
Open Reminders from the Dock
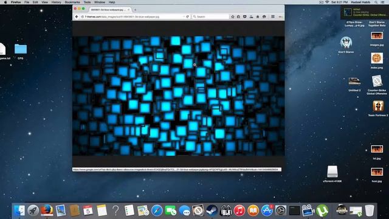(129, 210)
